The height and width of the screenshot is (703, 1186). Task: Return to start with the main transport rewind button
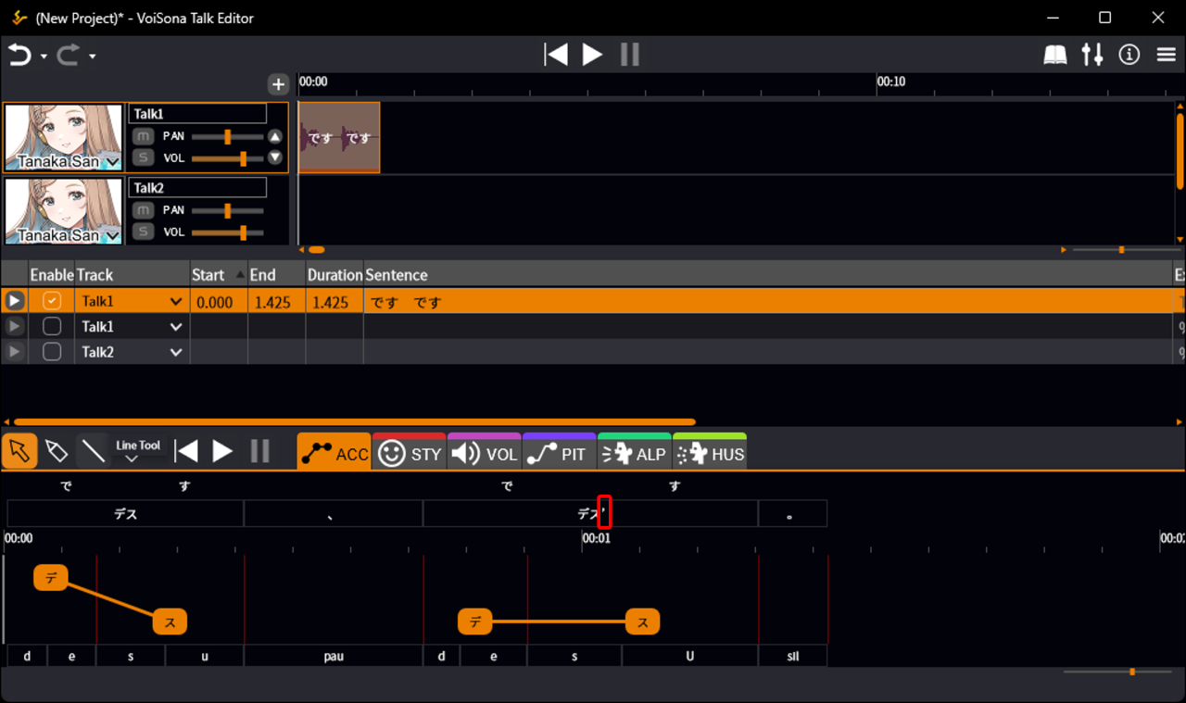coord(556,55)
